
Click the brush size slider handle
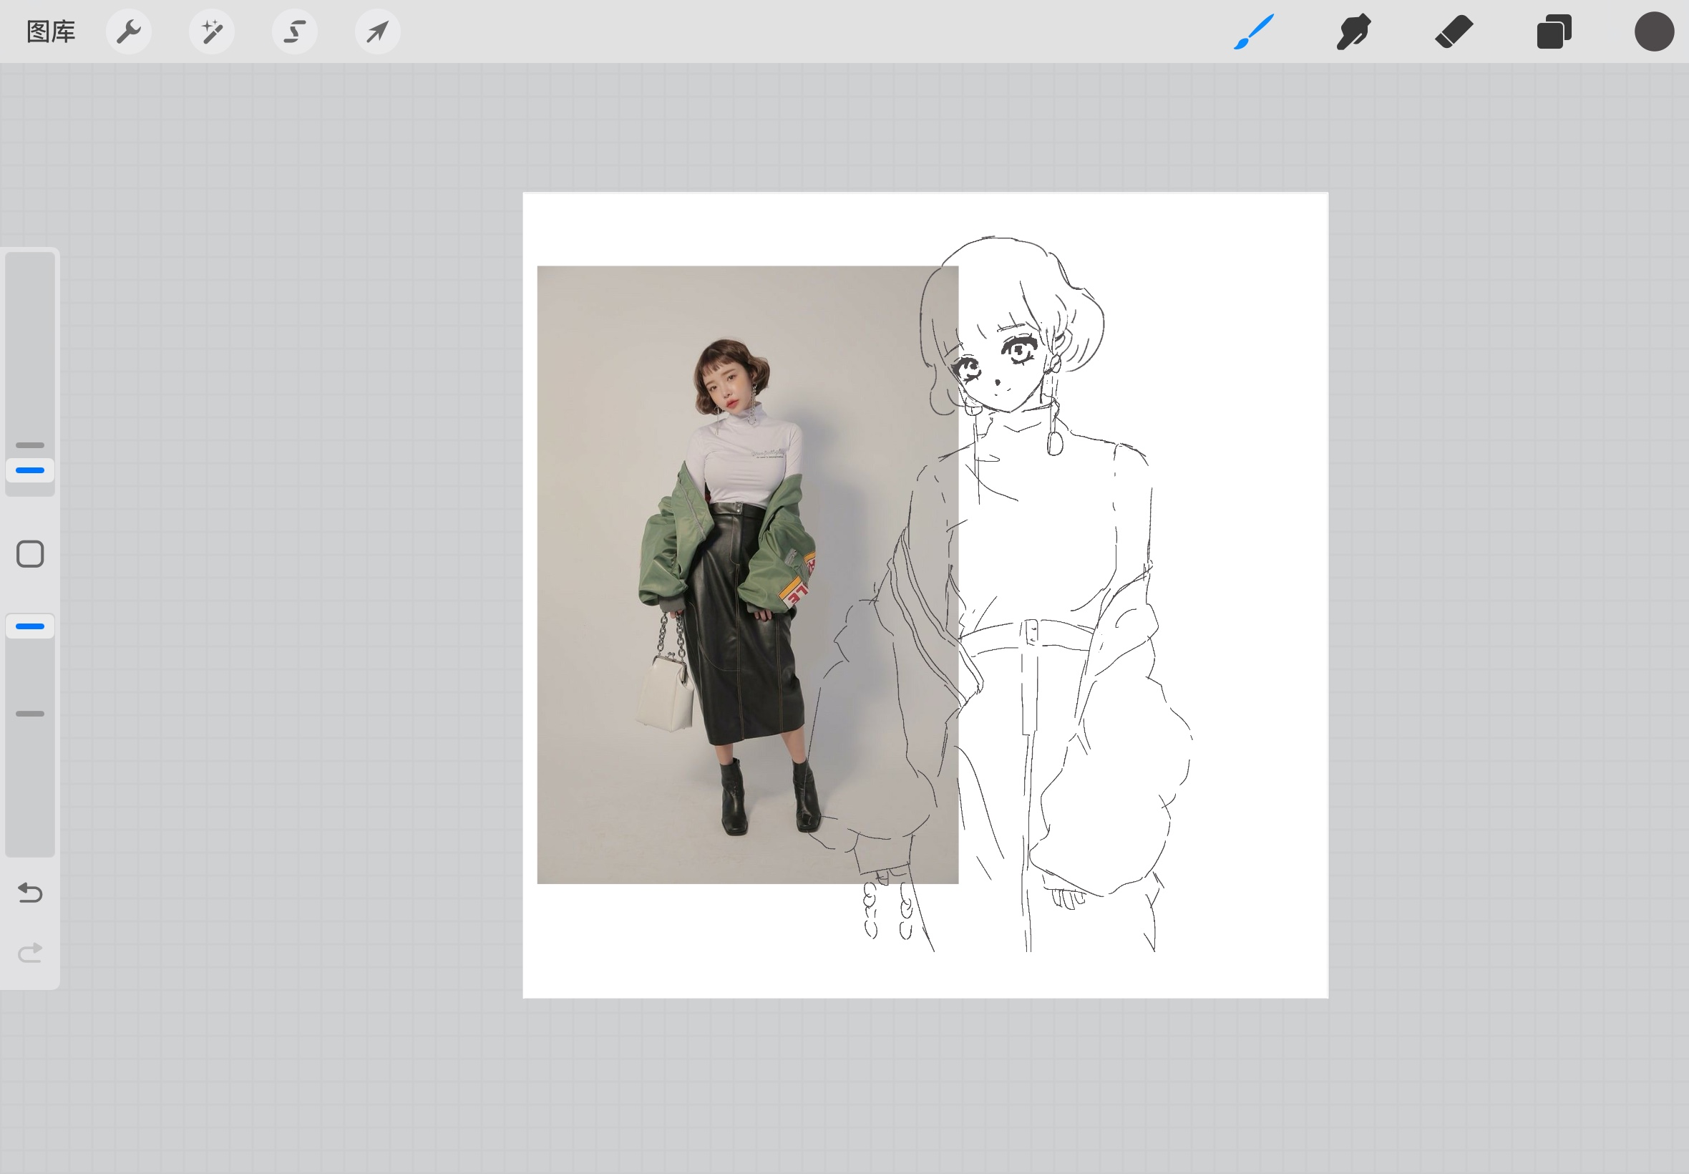pyautogui.click(x=30, y=470)
